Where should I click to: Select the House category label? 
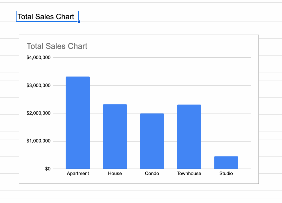click(x=115, y=174)
